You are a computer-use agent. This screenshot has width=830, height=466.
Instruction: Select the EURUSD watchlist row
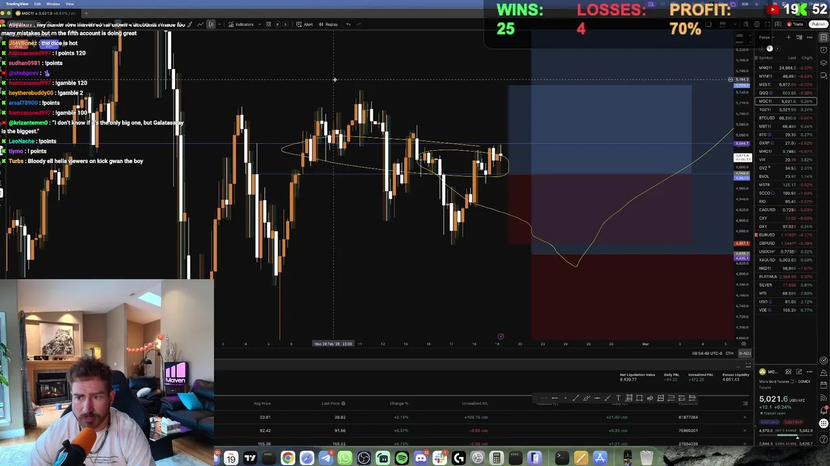(x=785, y=235)
